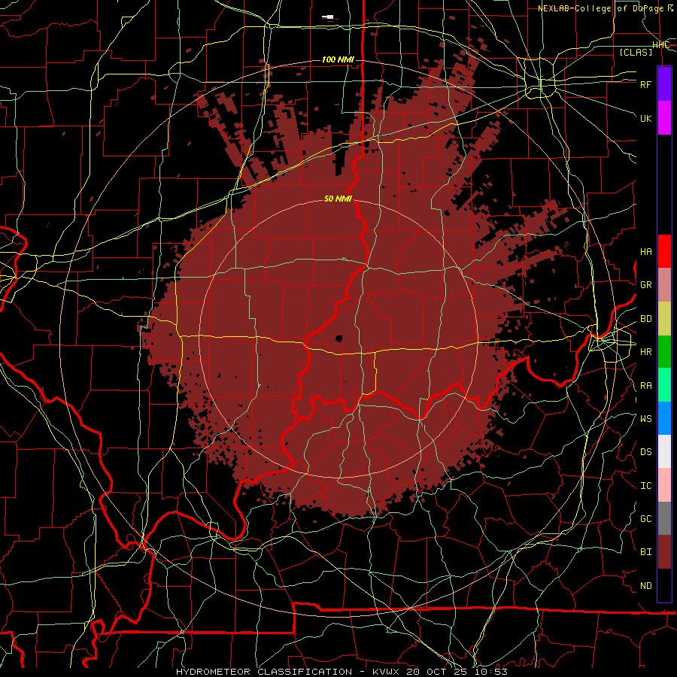This screenshot has height=677, width=677.
Task: Click the purple RF color swatch
Action: 664,84
